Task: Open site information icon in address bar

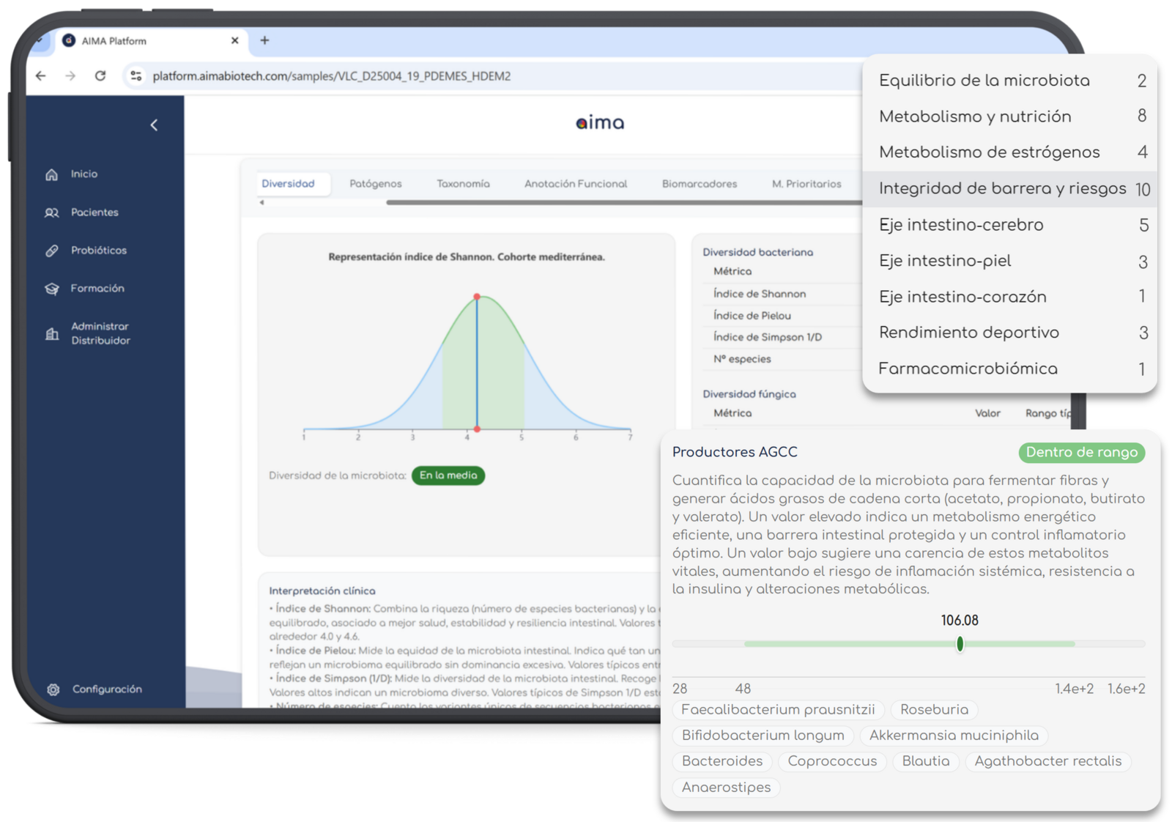Action: tap(136, 75)
